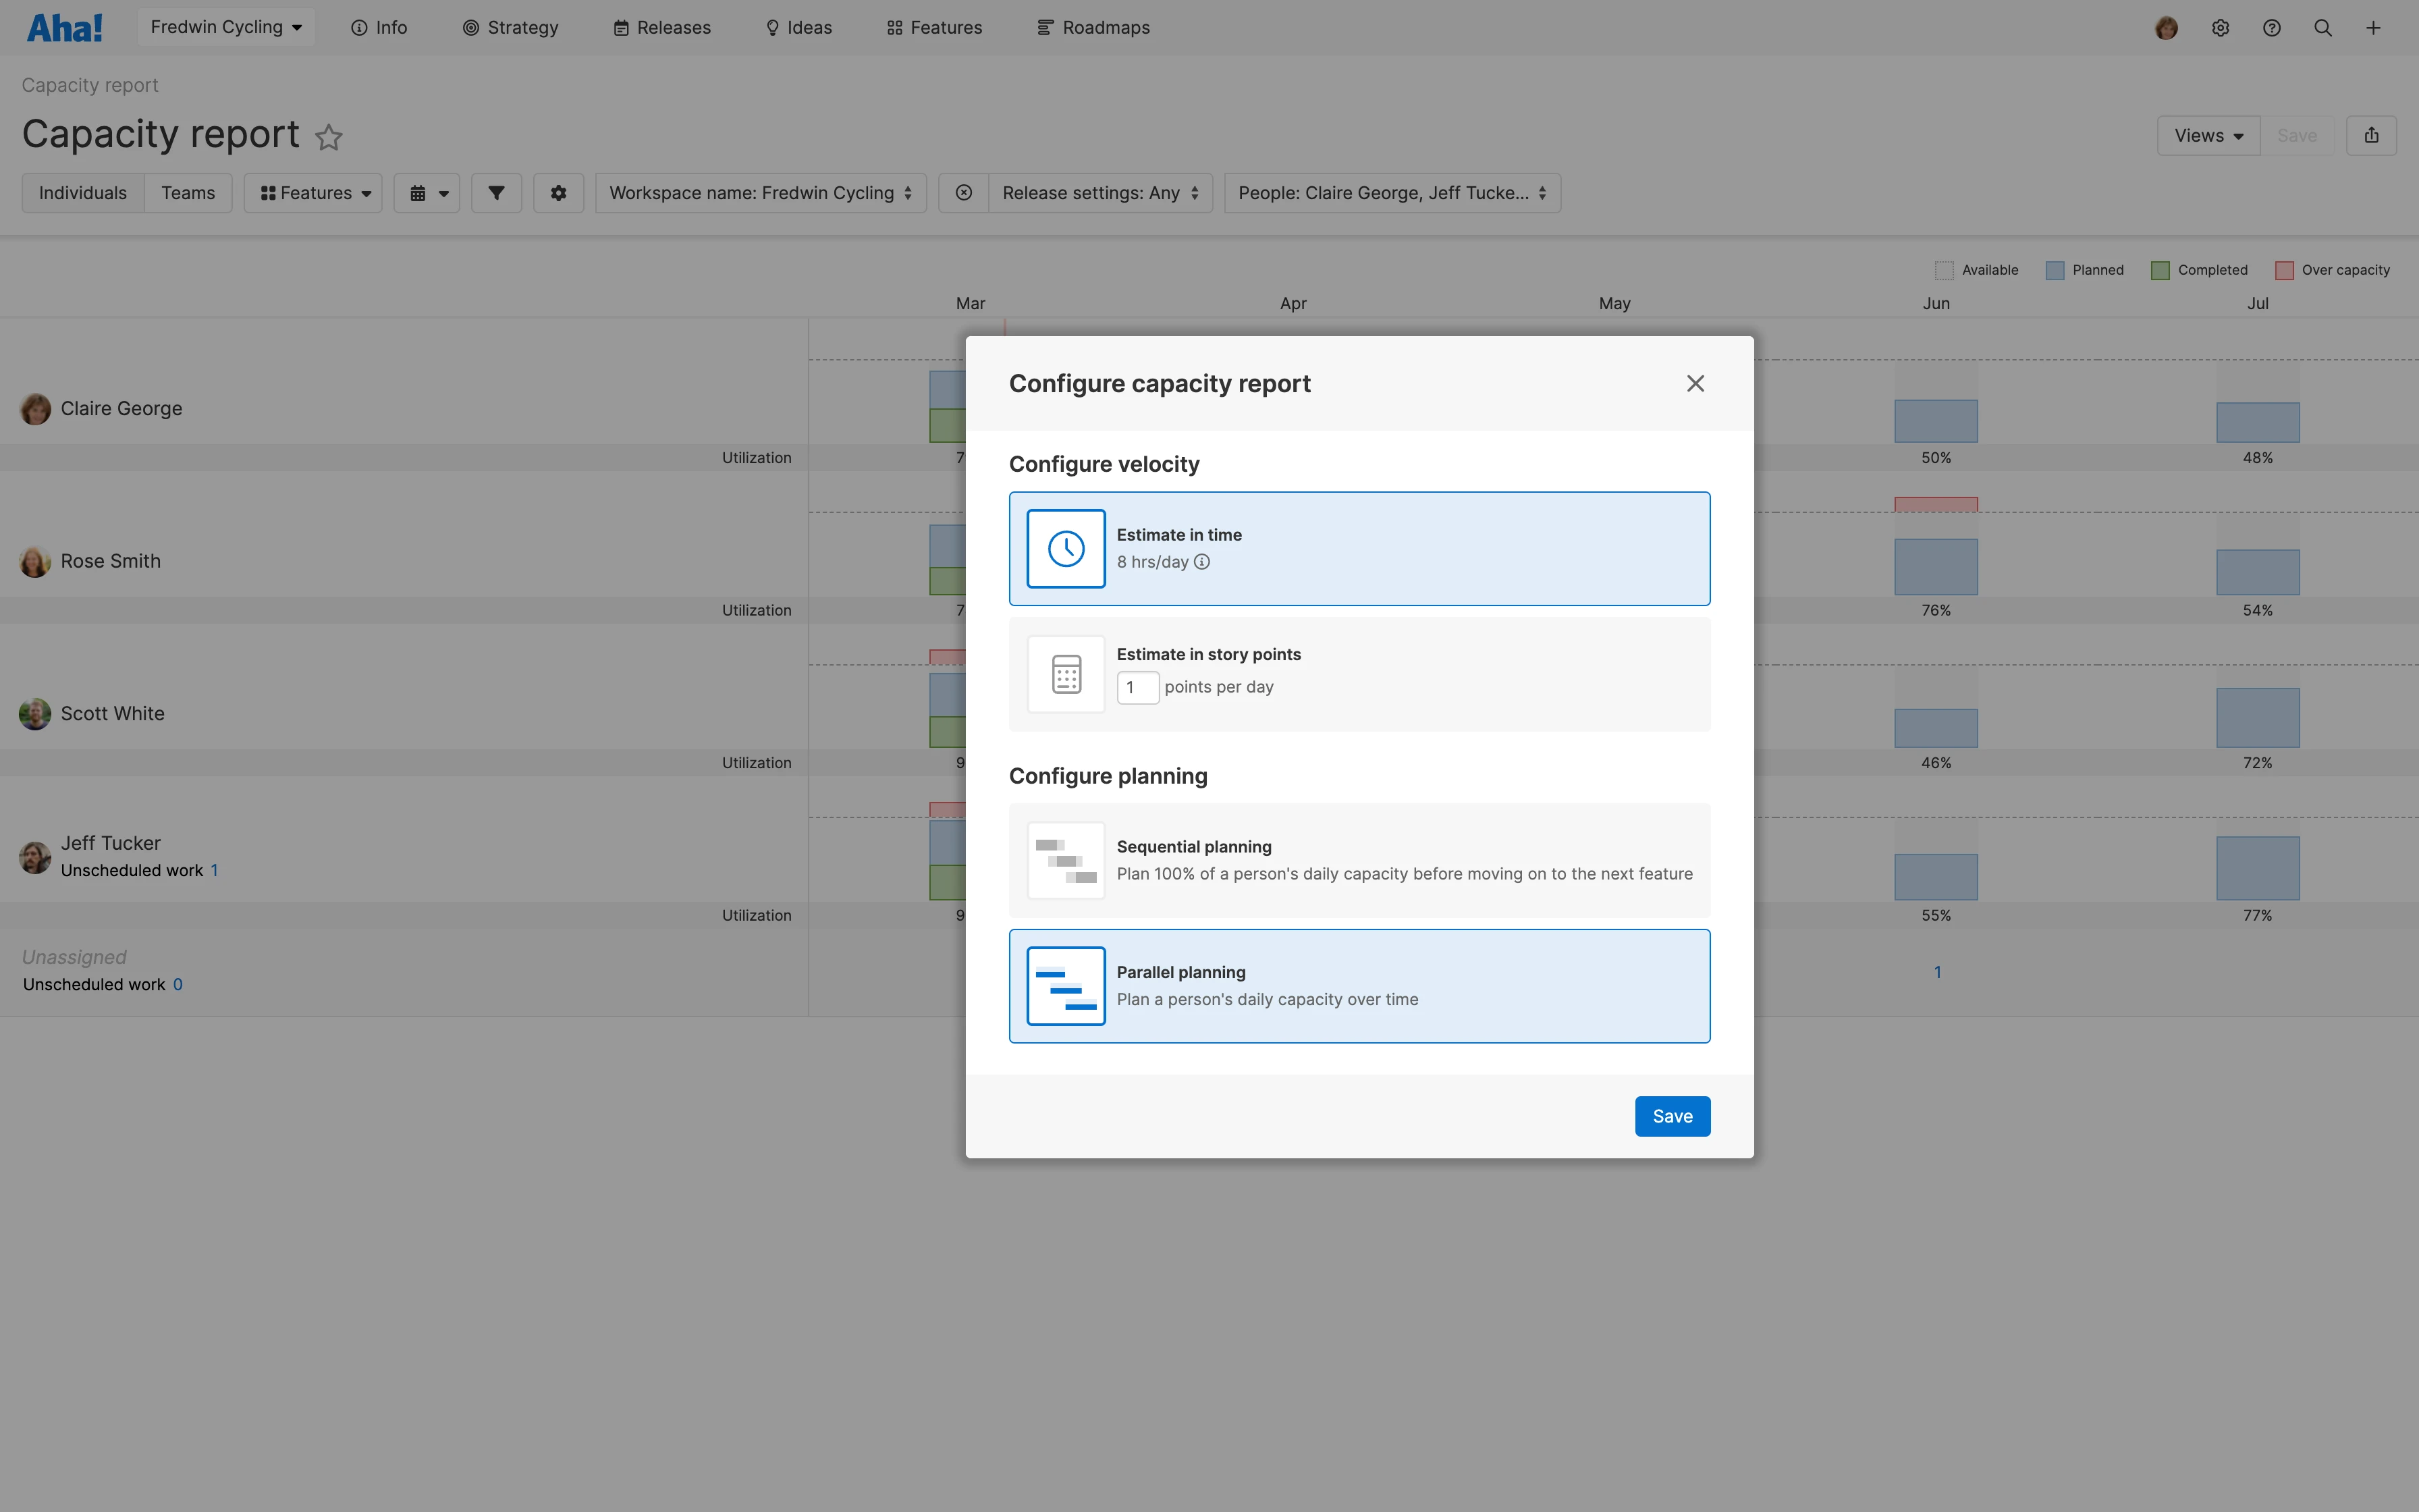This screenshot has width=2419, height=1512.
Task: Star the Capacity report as favorite
Action: (329, 137)
